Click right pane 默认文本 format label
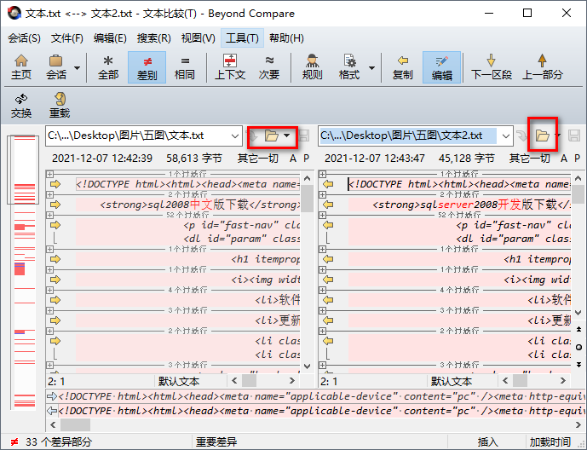 [451, 382]
